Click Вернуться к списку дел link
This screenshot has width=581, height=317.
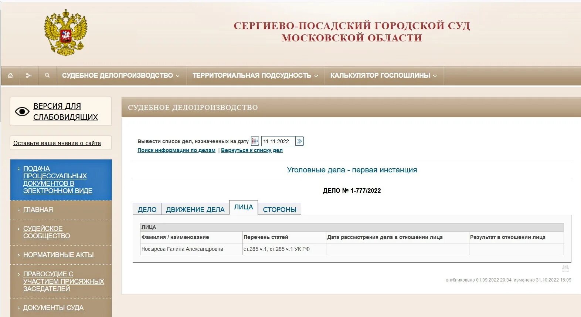pyautogui.click(x=252, y=150)
